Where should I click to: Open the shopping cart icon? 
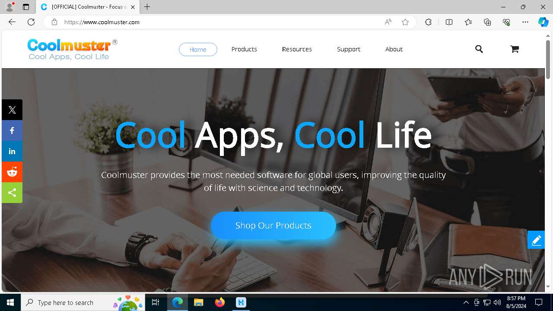pyautogui.click(x=514, y=49)
